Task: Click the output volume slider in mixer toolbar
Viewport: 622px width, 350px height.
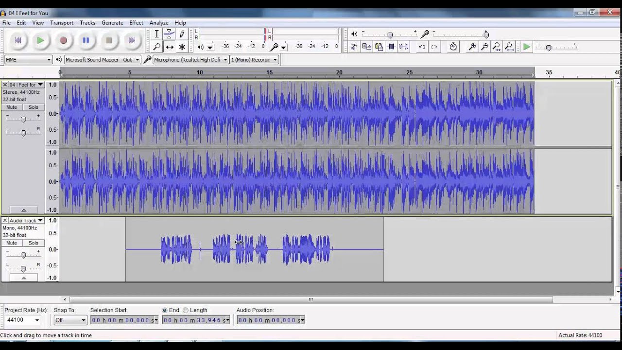Action: 389,34
